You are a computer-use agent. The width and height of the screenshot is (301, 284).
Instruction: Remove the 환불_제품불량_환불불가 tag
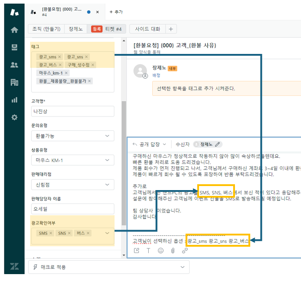(x=89, y=81)
